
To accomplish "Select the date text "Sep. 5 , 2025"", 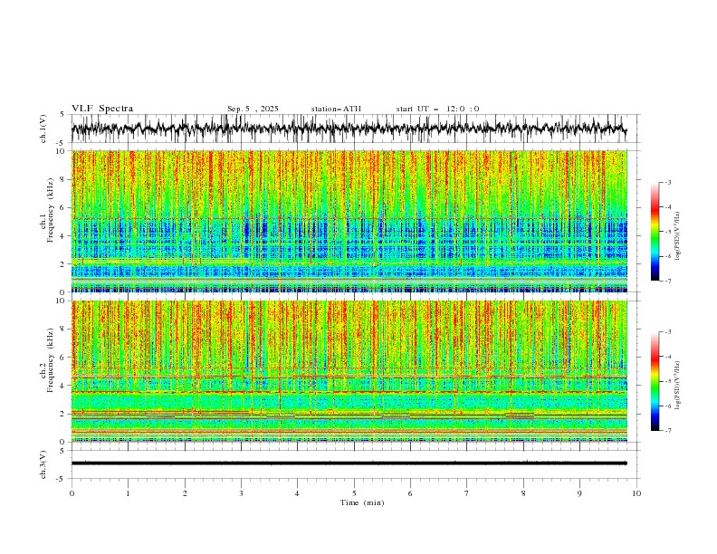I will click(x=253, y=109).
